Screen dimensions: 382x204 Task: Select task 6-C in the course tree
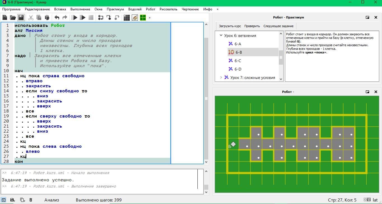(x=238, y=61)
